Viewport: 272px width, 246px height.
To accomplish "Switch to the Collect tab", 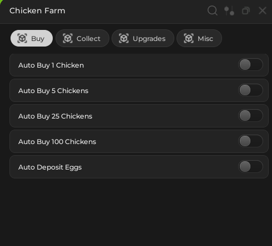I will (82, 38).
